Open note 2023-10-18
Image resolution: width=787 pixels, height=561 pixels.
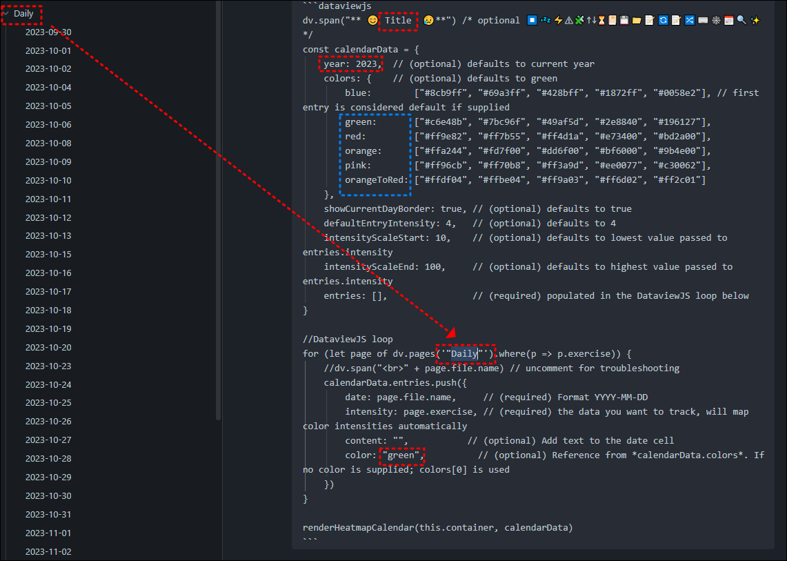[48, 310]
